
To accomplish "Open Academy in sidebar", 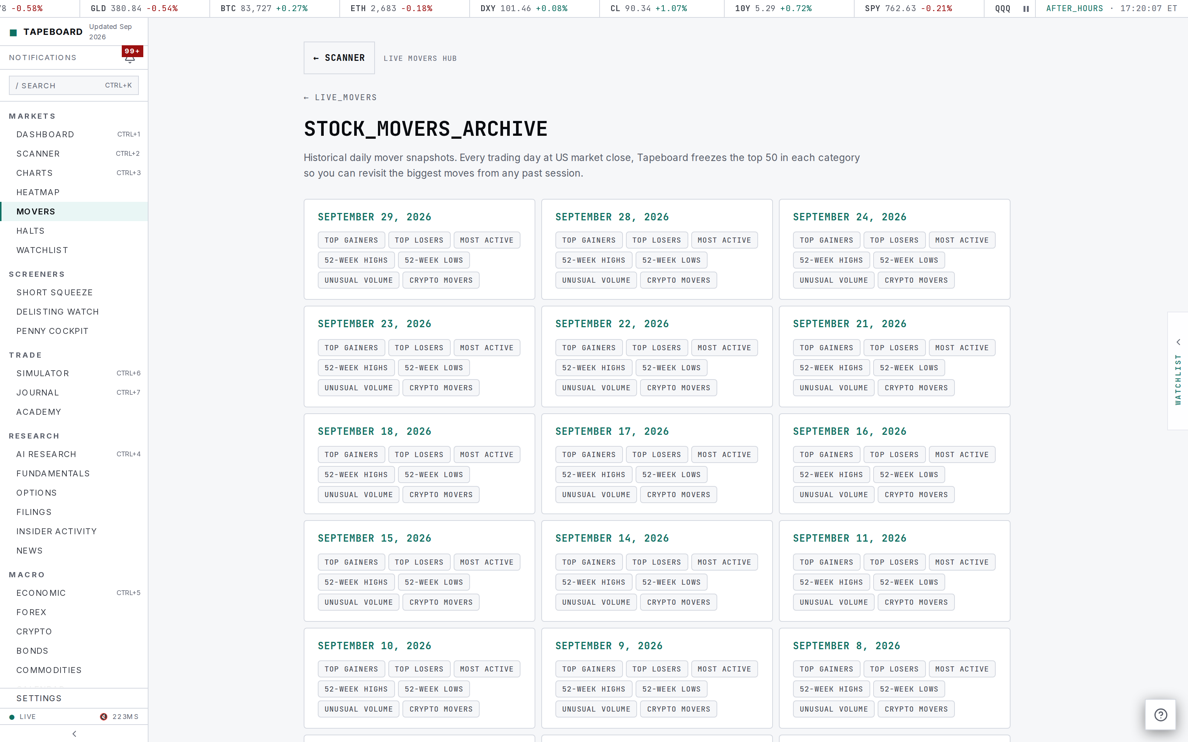I will pyautogui.click(x=74, y=412).
